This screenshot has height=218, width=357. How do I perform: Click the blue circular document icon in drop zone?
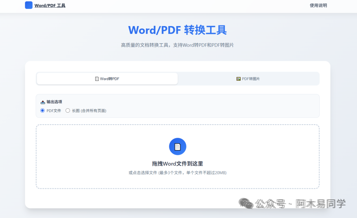(x=178, y=146)
